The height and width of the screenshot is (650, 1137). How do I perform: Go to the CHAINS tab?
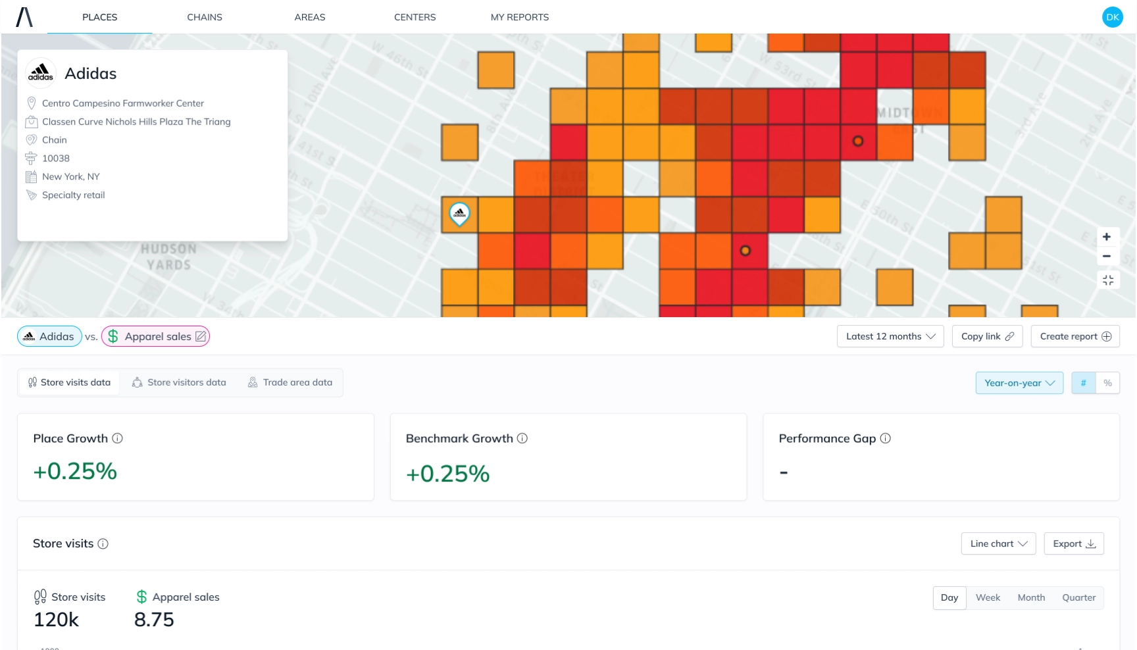205,17
